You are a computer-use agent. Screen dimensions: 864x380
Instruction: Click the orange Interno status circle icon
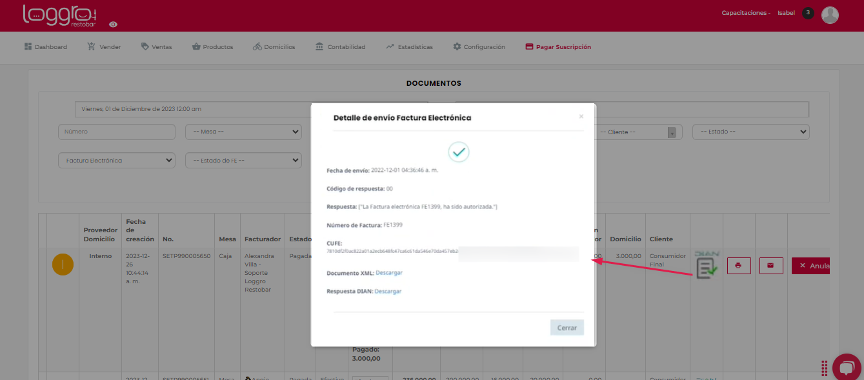[63, 265]
